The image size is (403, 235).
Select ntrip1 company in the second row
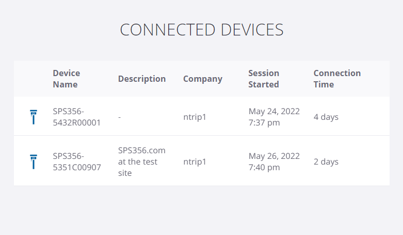pyautogui.click(x=195, y=161)
